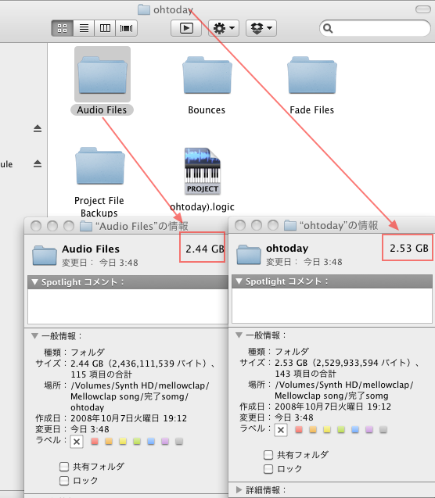Select the Bounces folder icon
This screenshot has width=435, height=498.
pyautogui.click(x=207, y=75)
